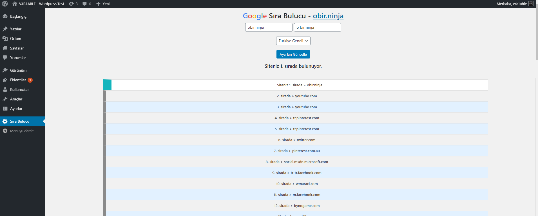Click the Araçlar wrench icon
This screenshot has height=216, width=538.
[5, 99]
